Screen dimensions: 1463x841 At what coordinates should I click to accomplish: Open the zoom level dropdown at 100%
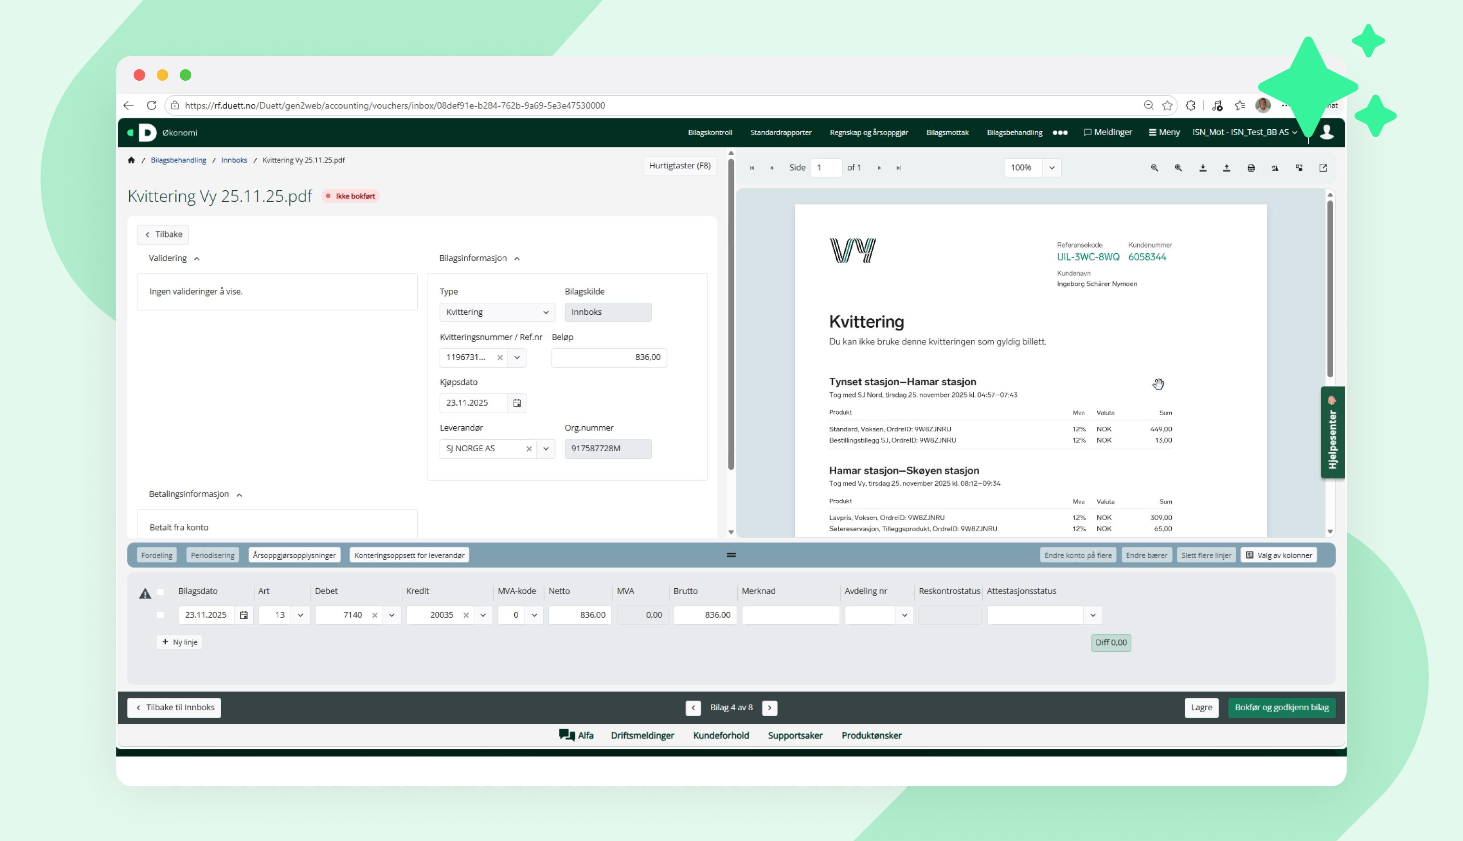point(1052,168)
